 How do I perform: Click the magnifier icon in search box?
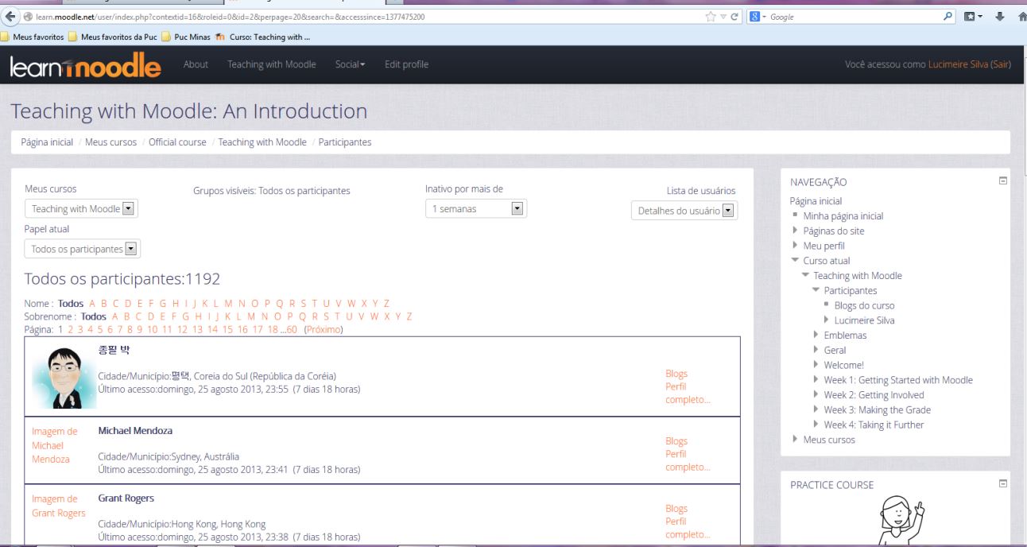tap(948, 17)
